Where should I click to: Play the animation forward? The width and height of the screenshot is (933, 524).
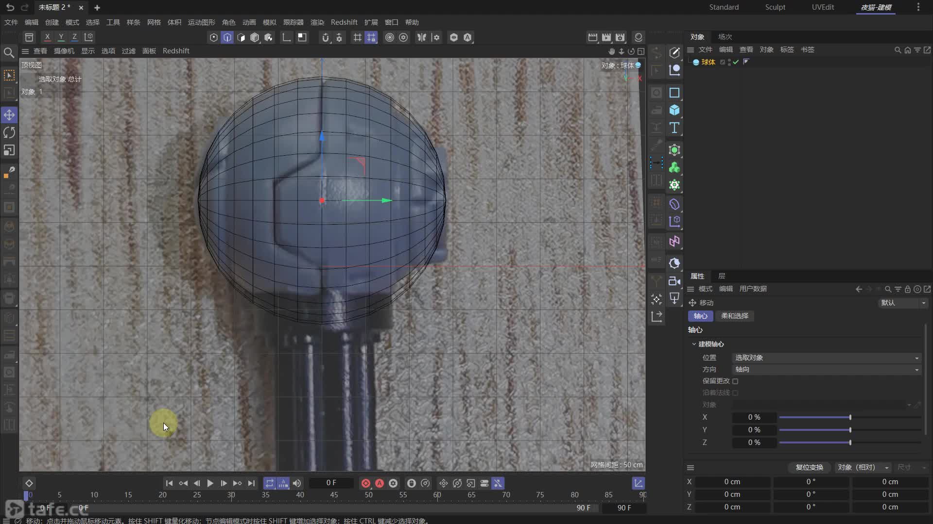pos(210,483)
